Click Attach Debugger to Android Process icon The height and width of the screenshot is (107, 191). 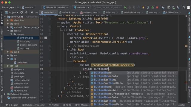[153, 7]
